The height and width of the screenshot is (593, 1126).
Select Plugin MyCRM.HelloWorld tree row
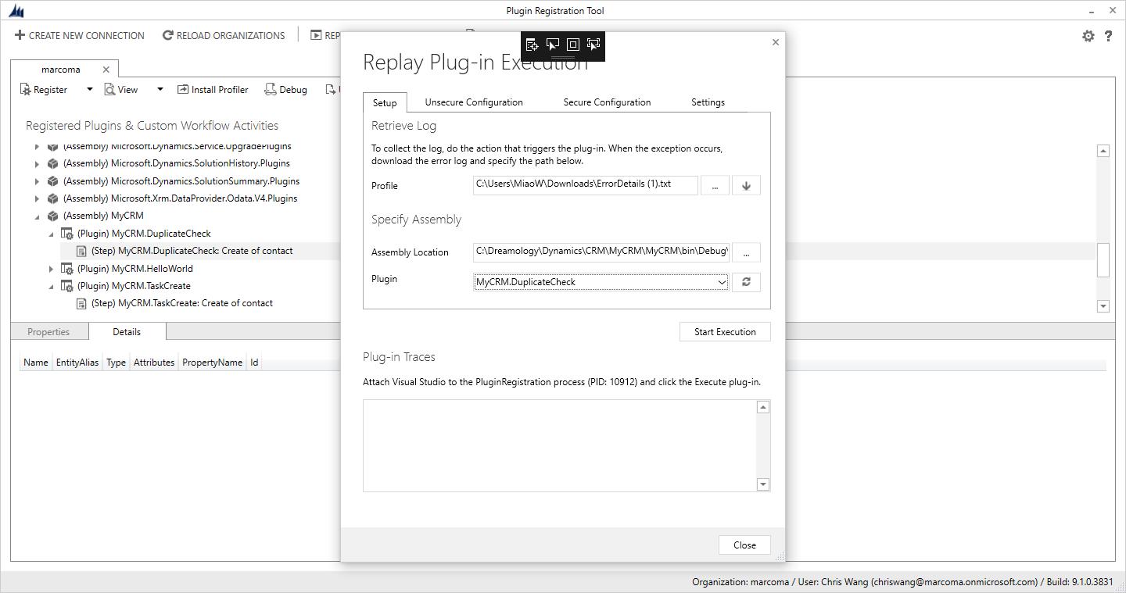[134, 269]
